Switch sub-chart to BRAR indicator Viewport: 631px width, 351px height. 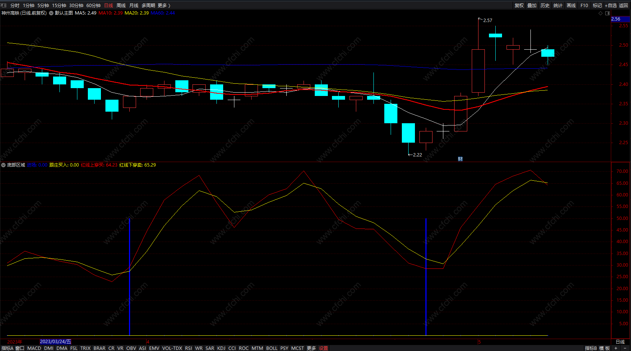[x=99, y=348]
